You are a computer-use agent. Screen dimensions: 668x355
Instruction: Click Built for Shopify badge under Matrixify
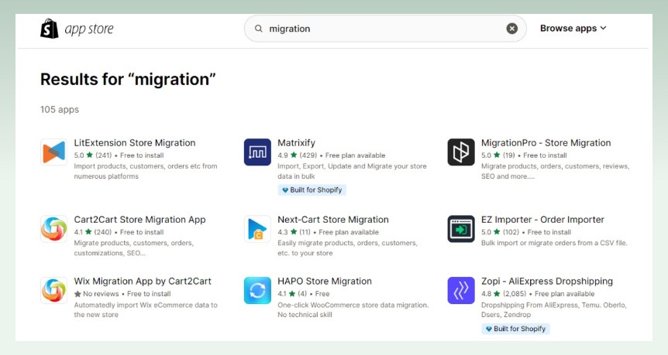312,190
